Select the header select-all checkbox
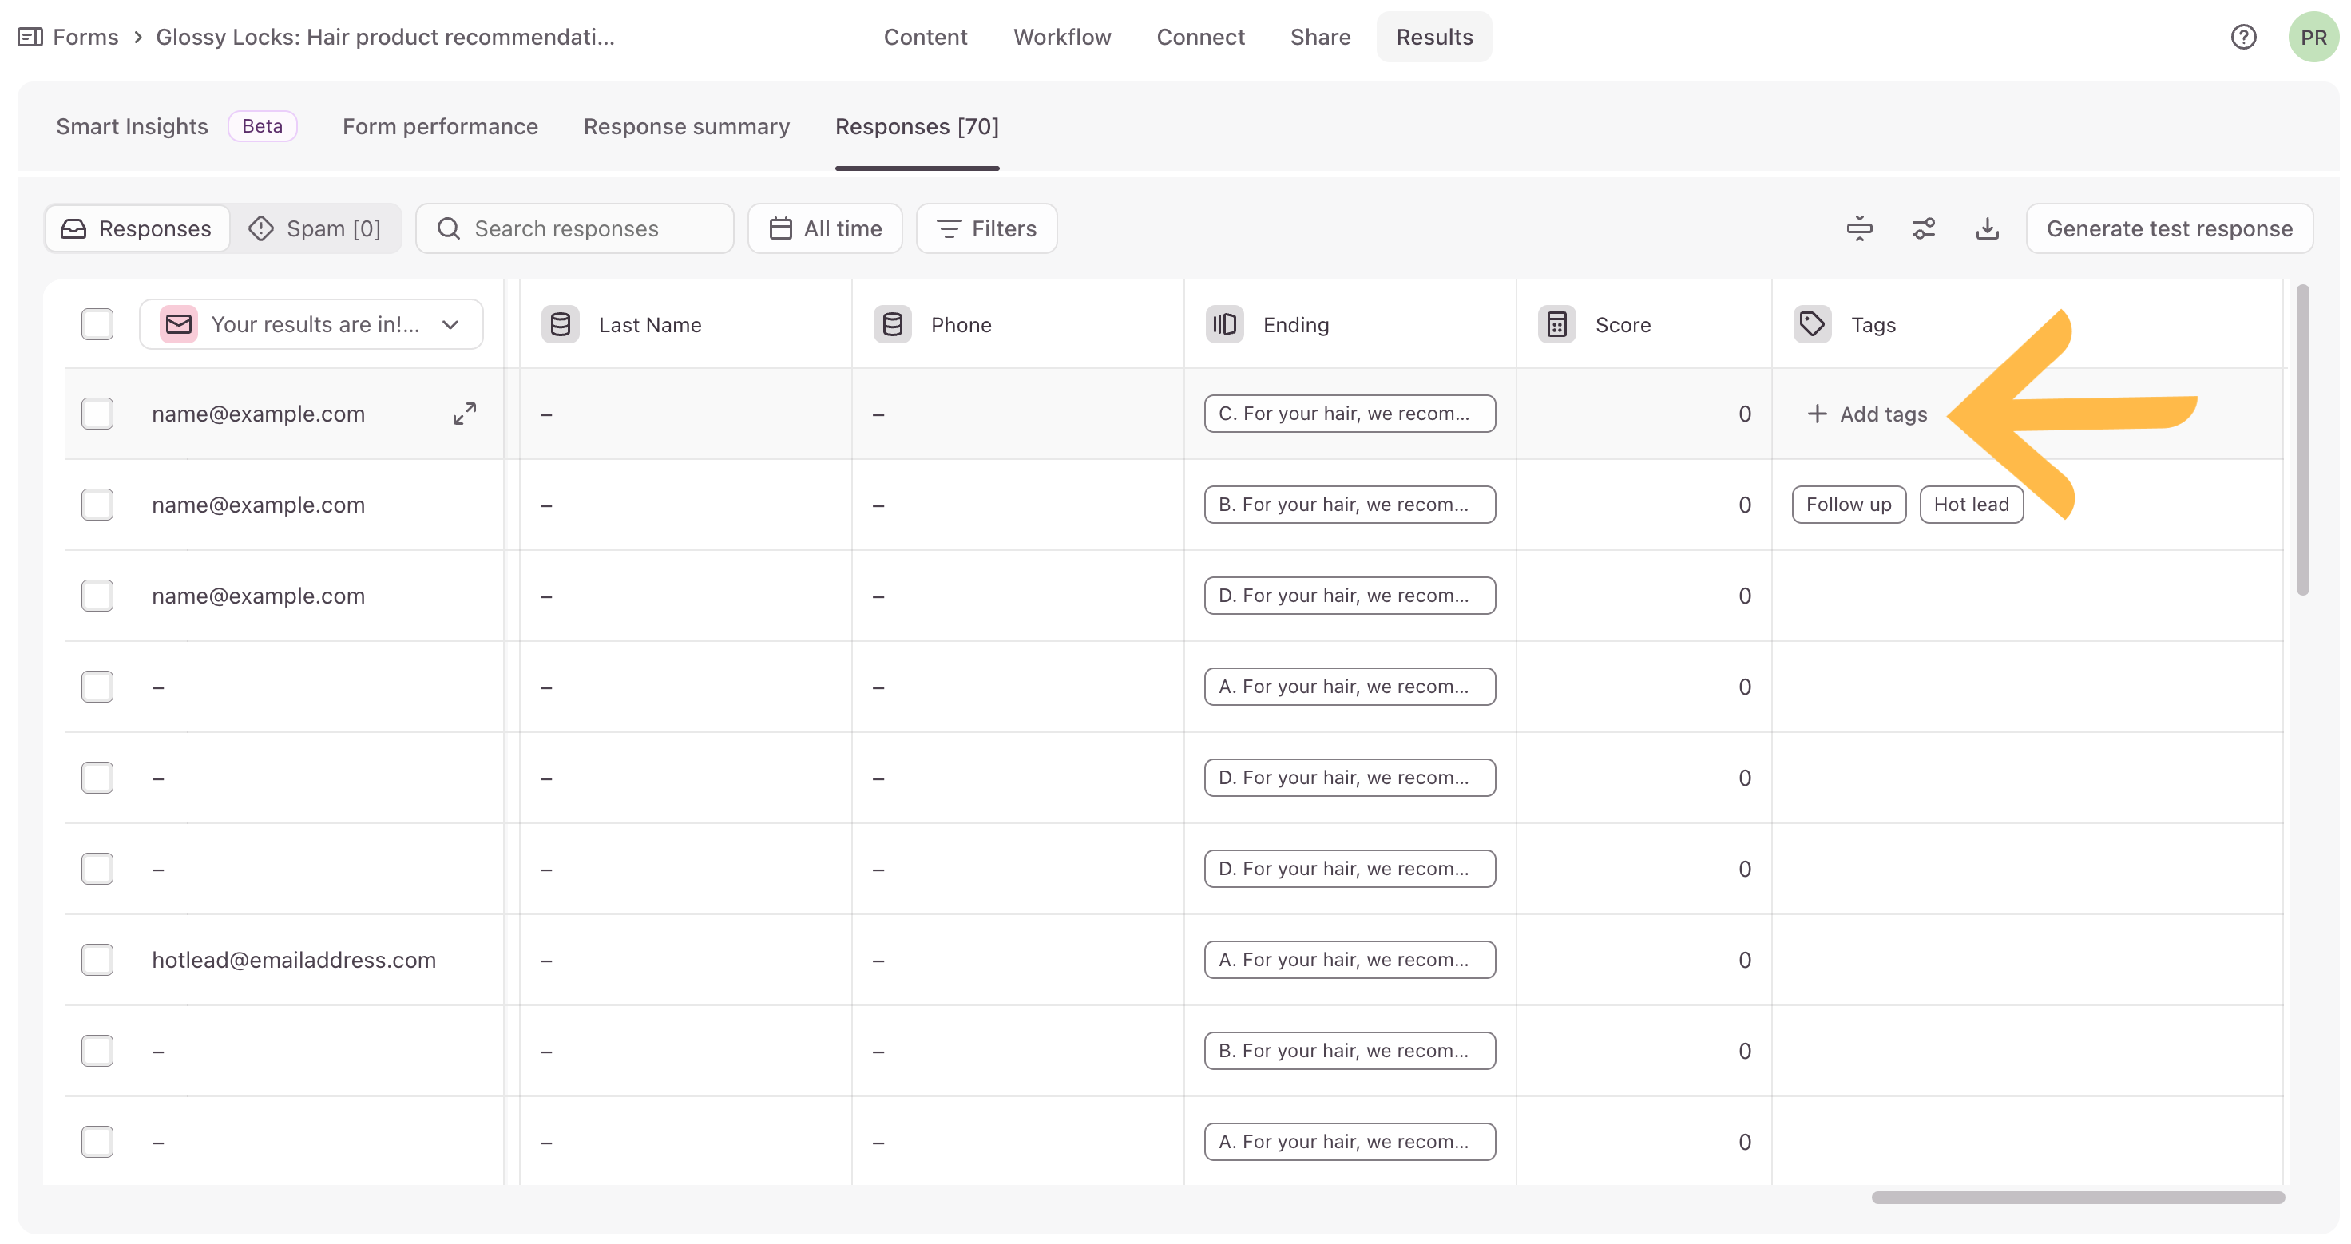Screen dimensions: 2351x1244 point(97,324)
